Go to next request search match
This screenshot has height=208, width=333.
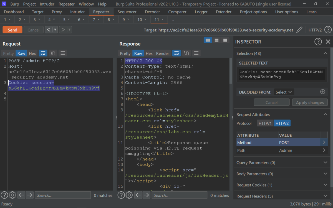[x=29, y=195]
